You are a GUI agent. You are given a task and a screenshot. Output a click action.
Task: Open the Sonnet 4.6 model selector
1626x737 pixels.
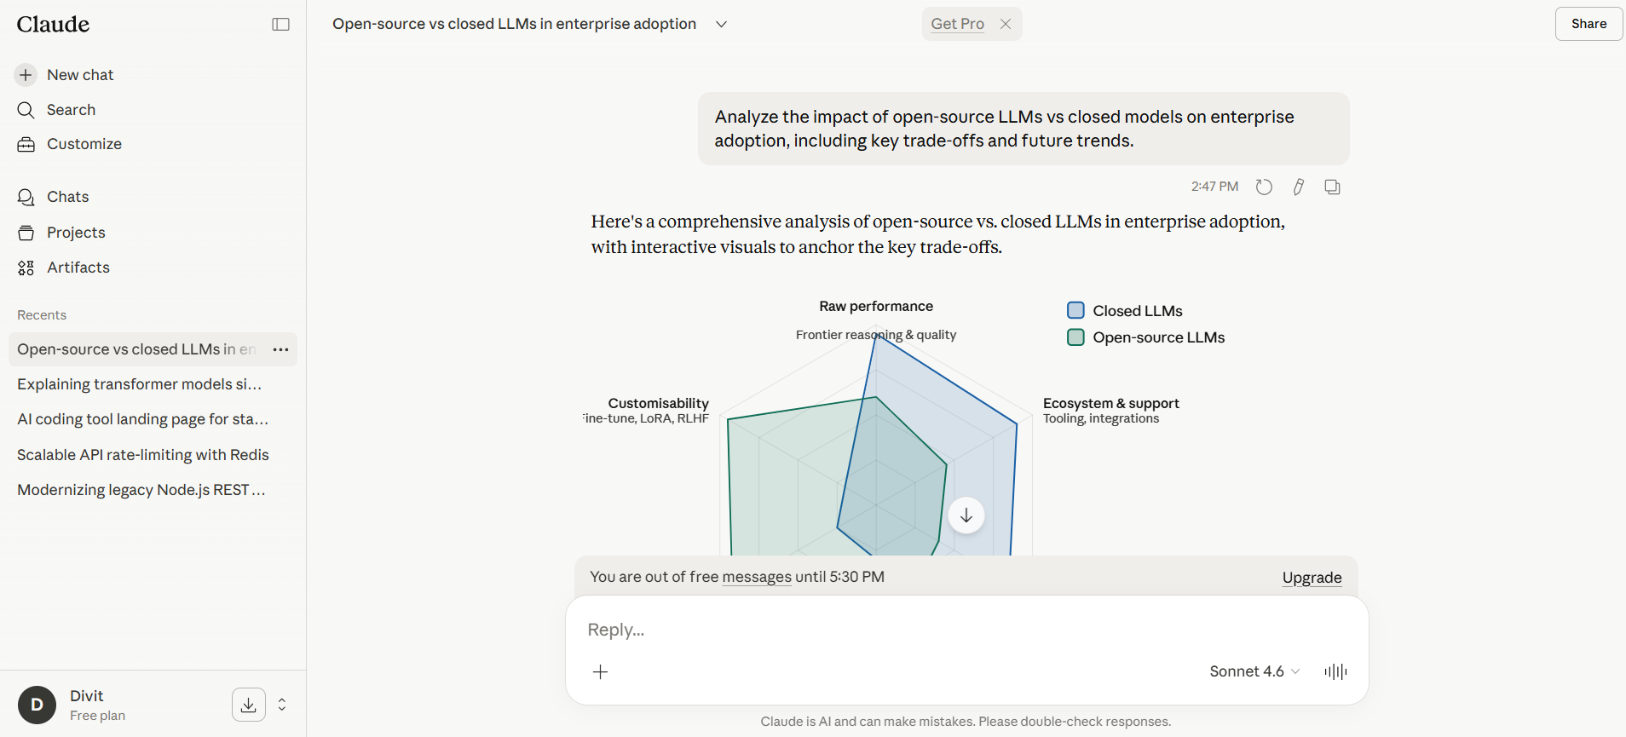coord(1254,671)
